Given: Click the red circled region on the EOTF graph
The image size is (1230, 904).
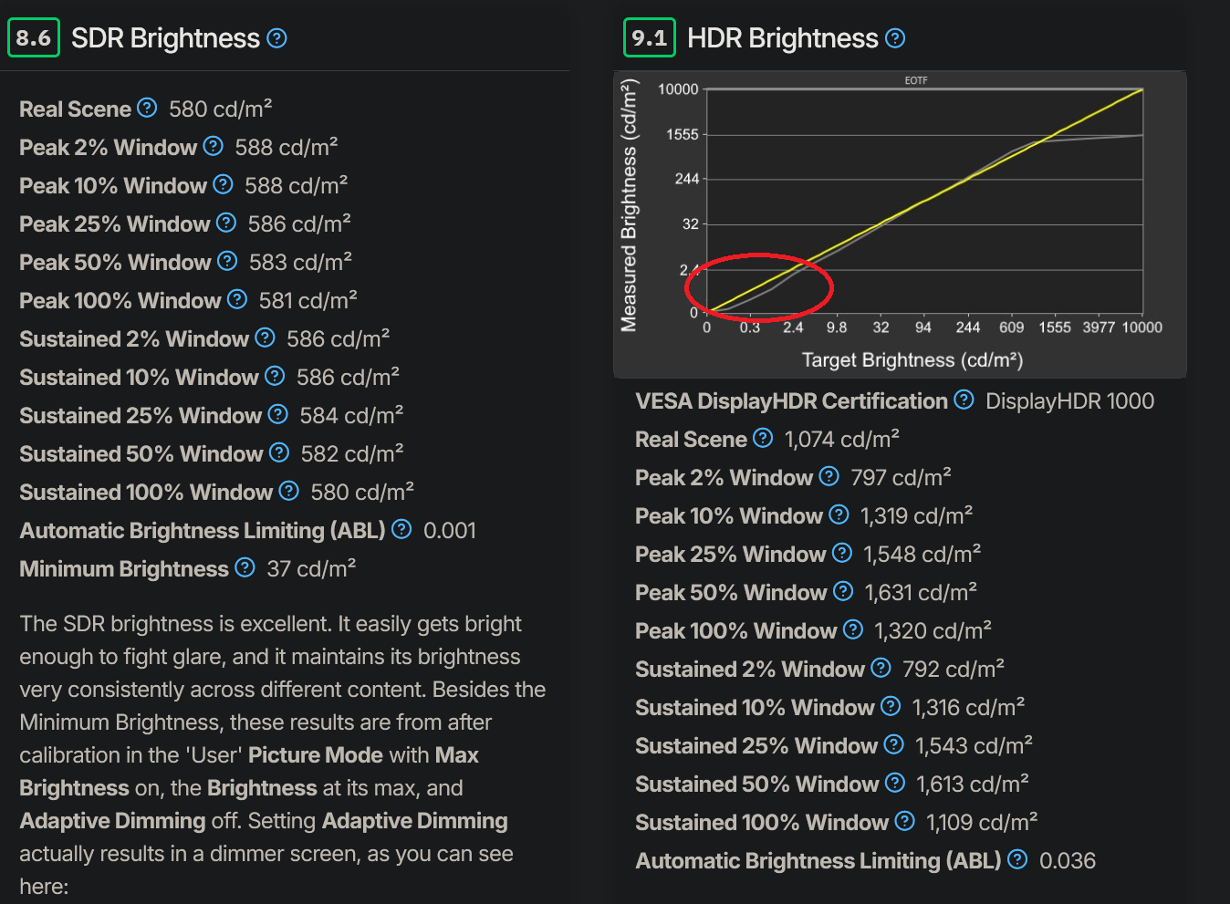Looking at the screenshot, I should click(758, 287).
